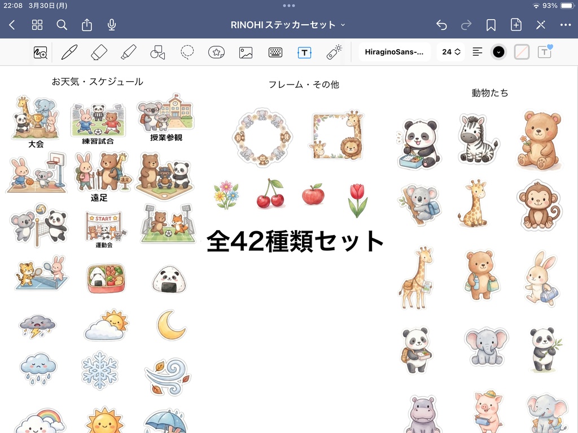Enable the Text tool
Screen dimensions: 578x433
click(304, 52)
